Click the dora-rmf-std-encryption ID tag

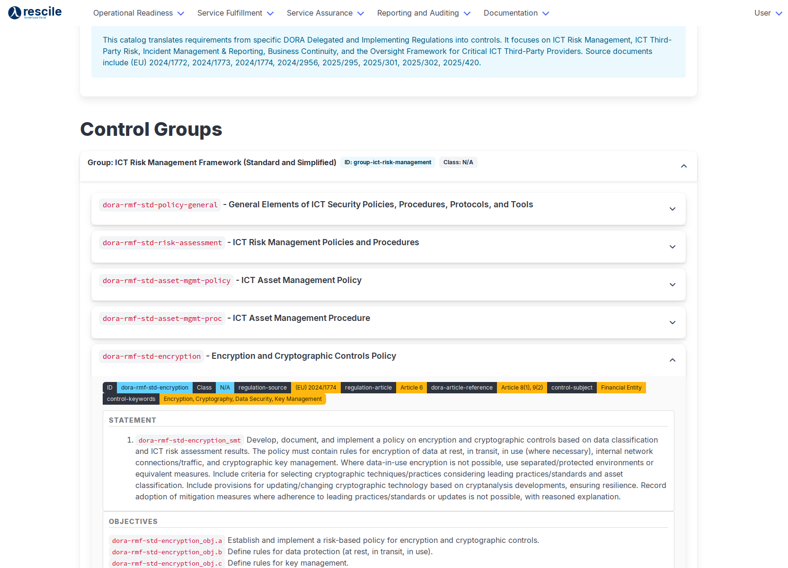[x=154, y=388]
